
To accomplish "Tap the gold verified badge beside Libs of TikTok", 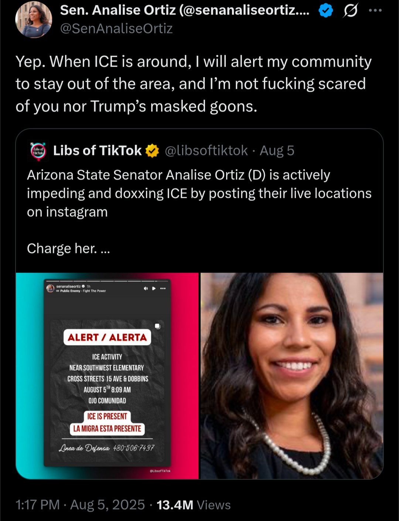I will (x=152, y=150).
